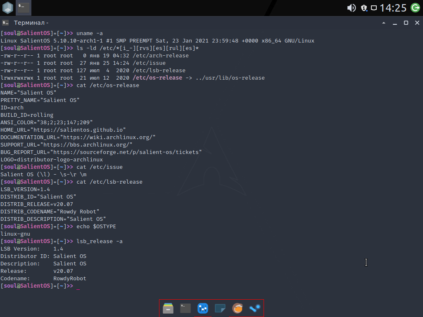423x317 pixels.
Task: Maximize the terminal window
Action: click(406, 23)
